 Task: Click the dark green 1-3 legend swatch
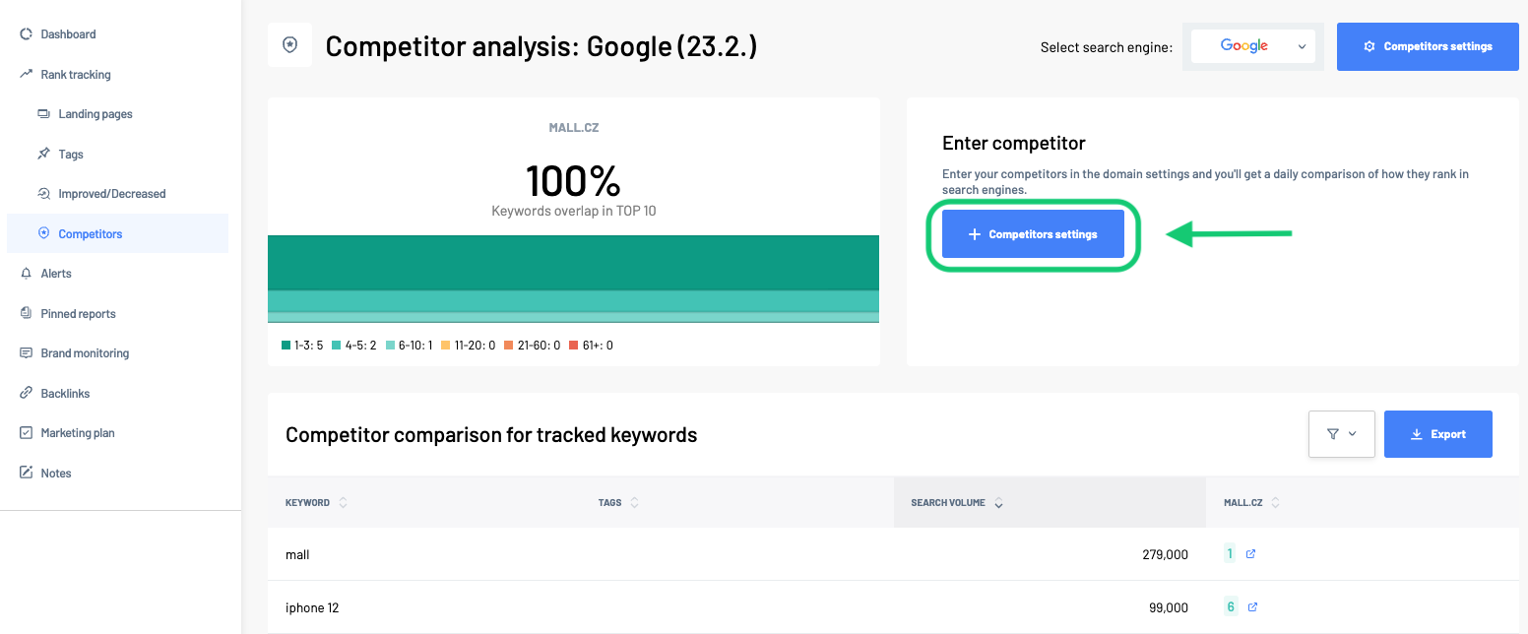tap(286, 346)
